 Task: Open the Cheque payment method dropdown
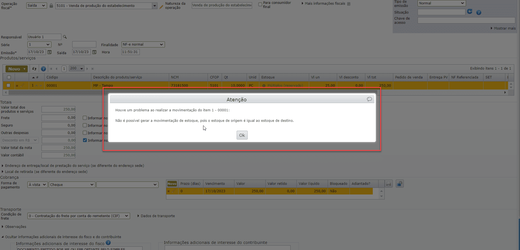72,185
